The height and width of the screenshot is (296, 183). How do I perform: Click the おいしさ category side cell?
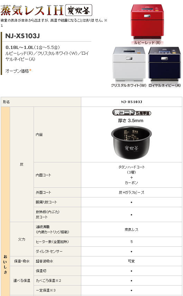coord(5,201)
